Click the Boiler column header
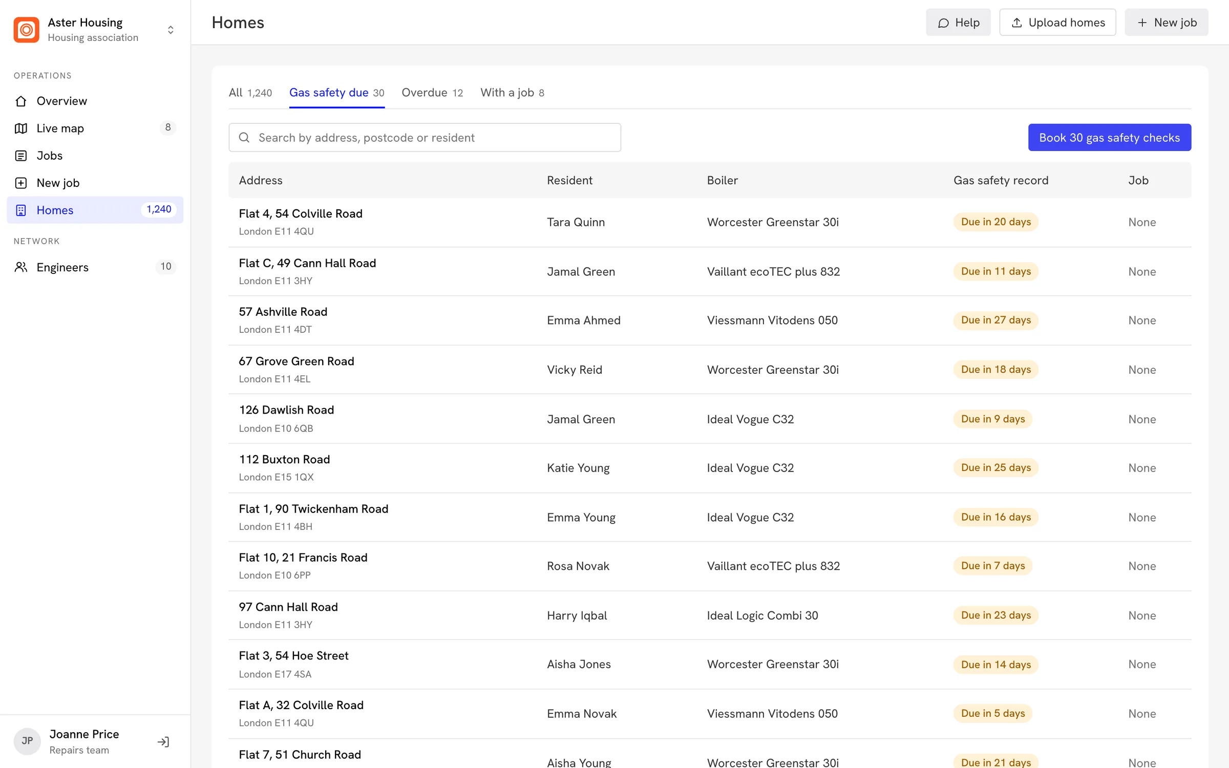 722,180
